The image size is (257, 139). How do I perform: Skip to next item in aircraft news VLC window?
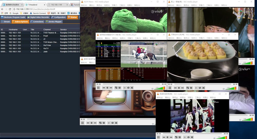click(x=171, y=137)
